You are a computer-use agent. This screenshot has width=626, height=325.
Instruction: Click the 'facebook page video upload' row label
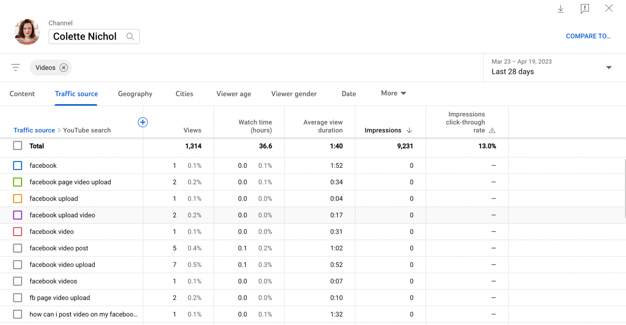pos(70,182)
